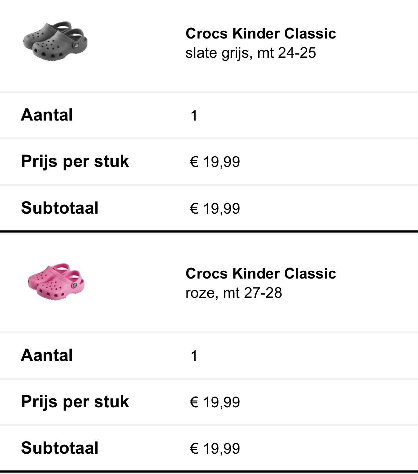
Task: Open the slate grey Crocs product image
Action: coord(55,41)
